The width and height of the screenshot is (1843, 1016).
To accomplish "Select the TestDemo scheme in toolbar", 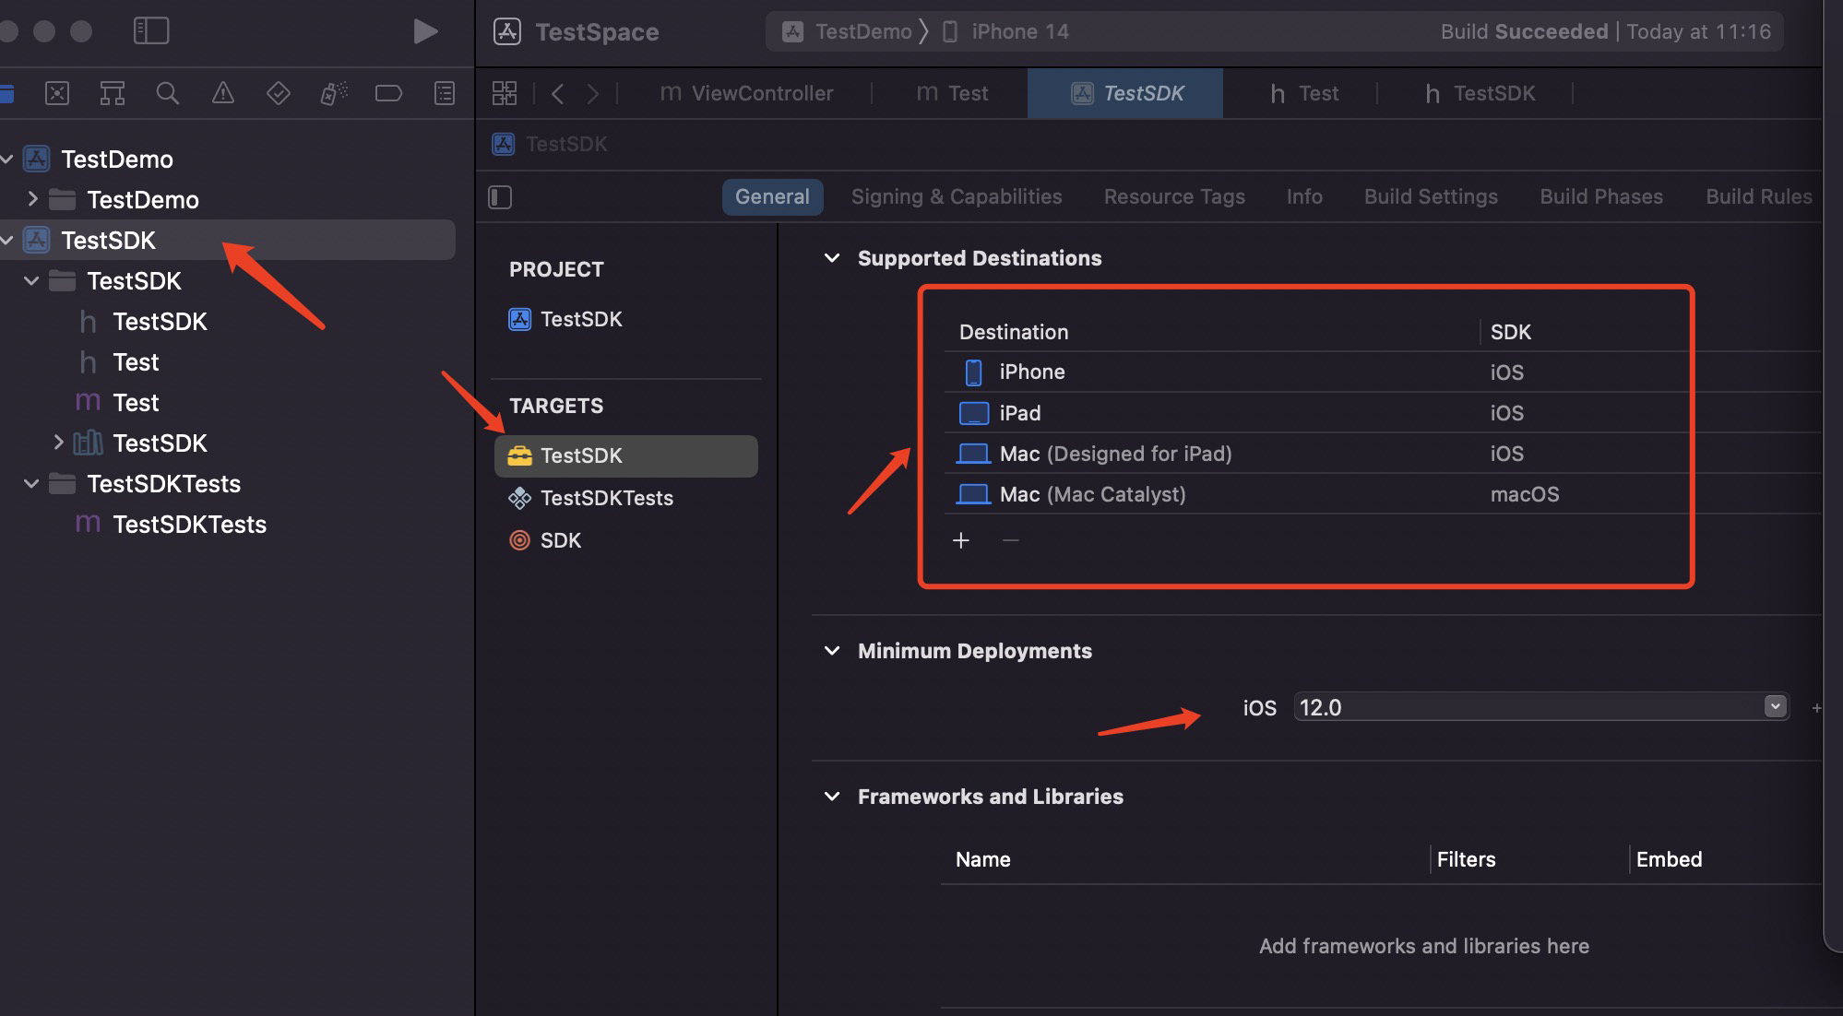I will tap(848, 31).
